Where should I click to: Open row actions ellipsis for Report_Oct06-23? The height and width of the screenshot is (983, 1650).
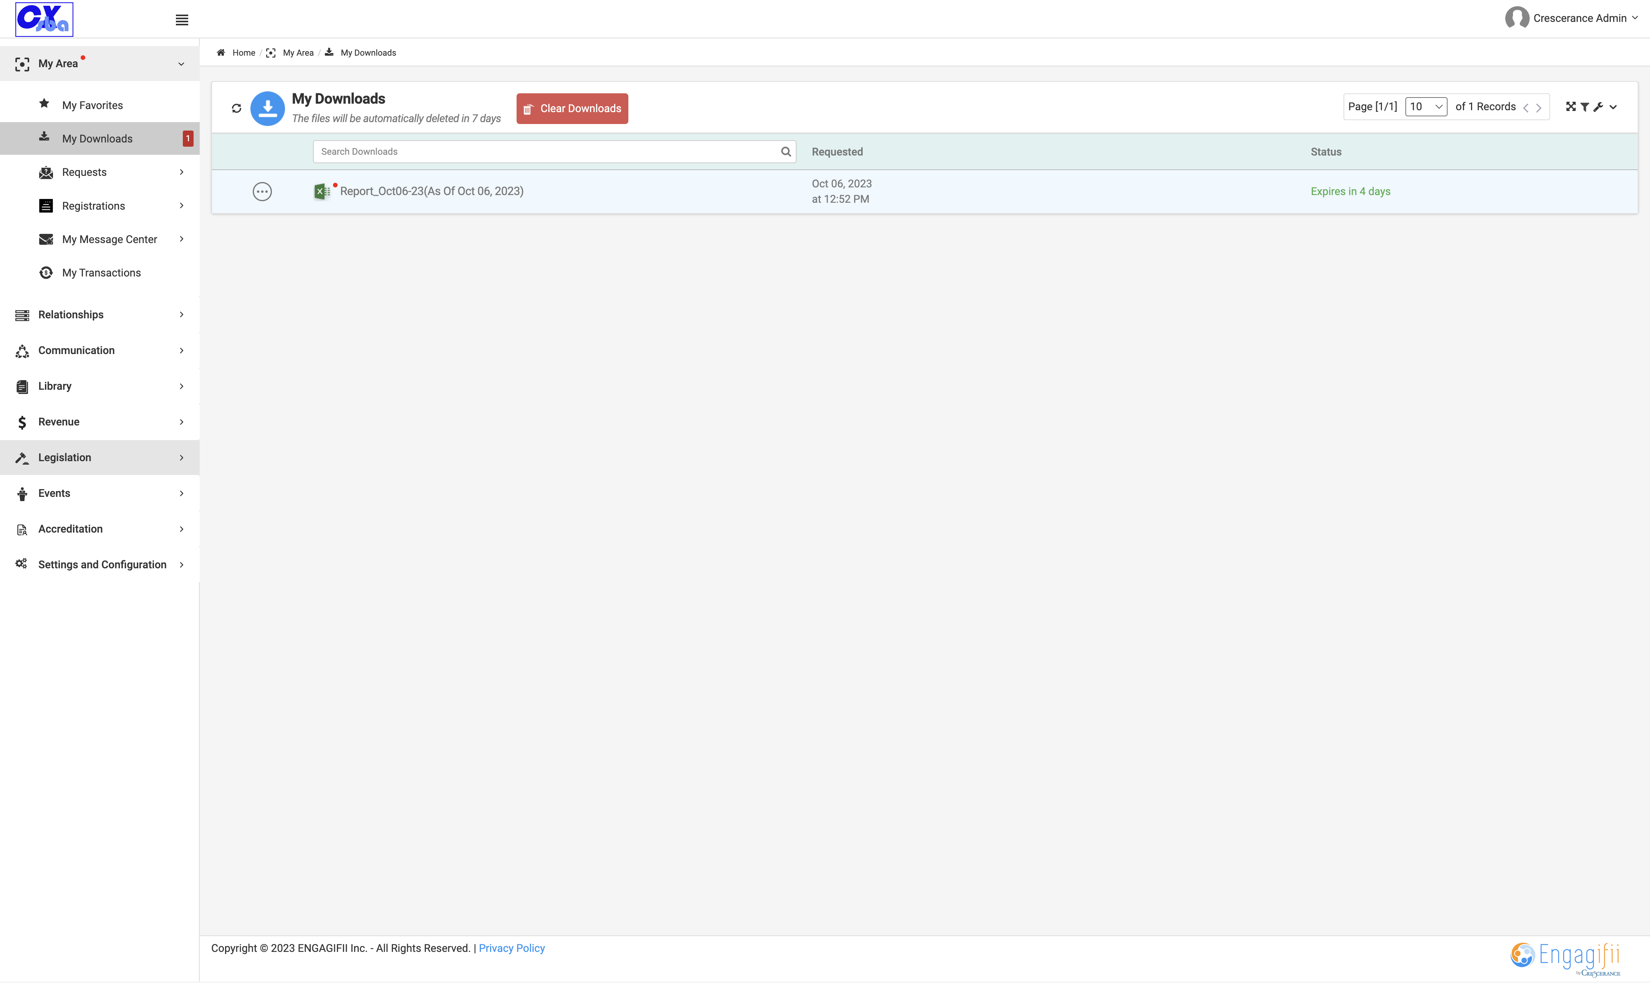pyautogui.click(x=262, y=192)
